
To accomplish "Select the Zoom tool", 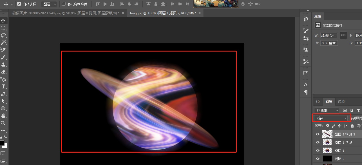I will coord(3,123).
